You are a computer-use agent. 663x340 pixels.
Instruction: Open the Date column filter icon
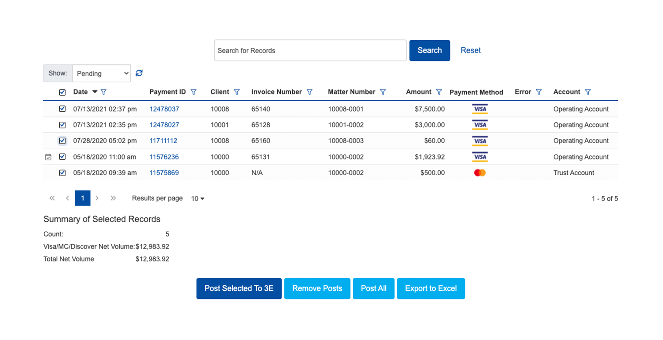click(x=104, y=92)
